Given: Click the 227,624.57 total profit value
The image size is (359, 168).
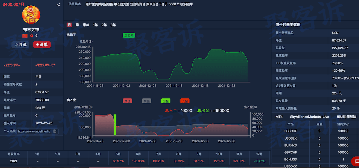Looking at the screenshot, I should (340, 48).
